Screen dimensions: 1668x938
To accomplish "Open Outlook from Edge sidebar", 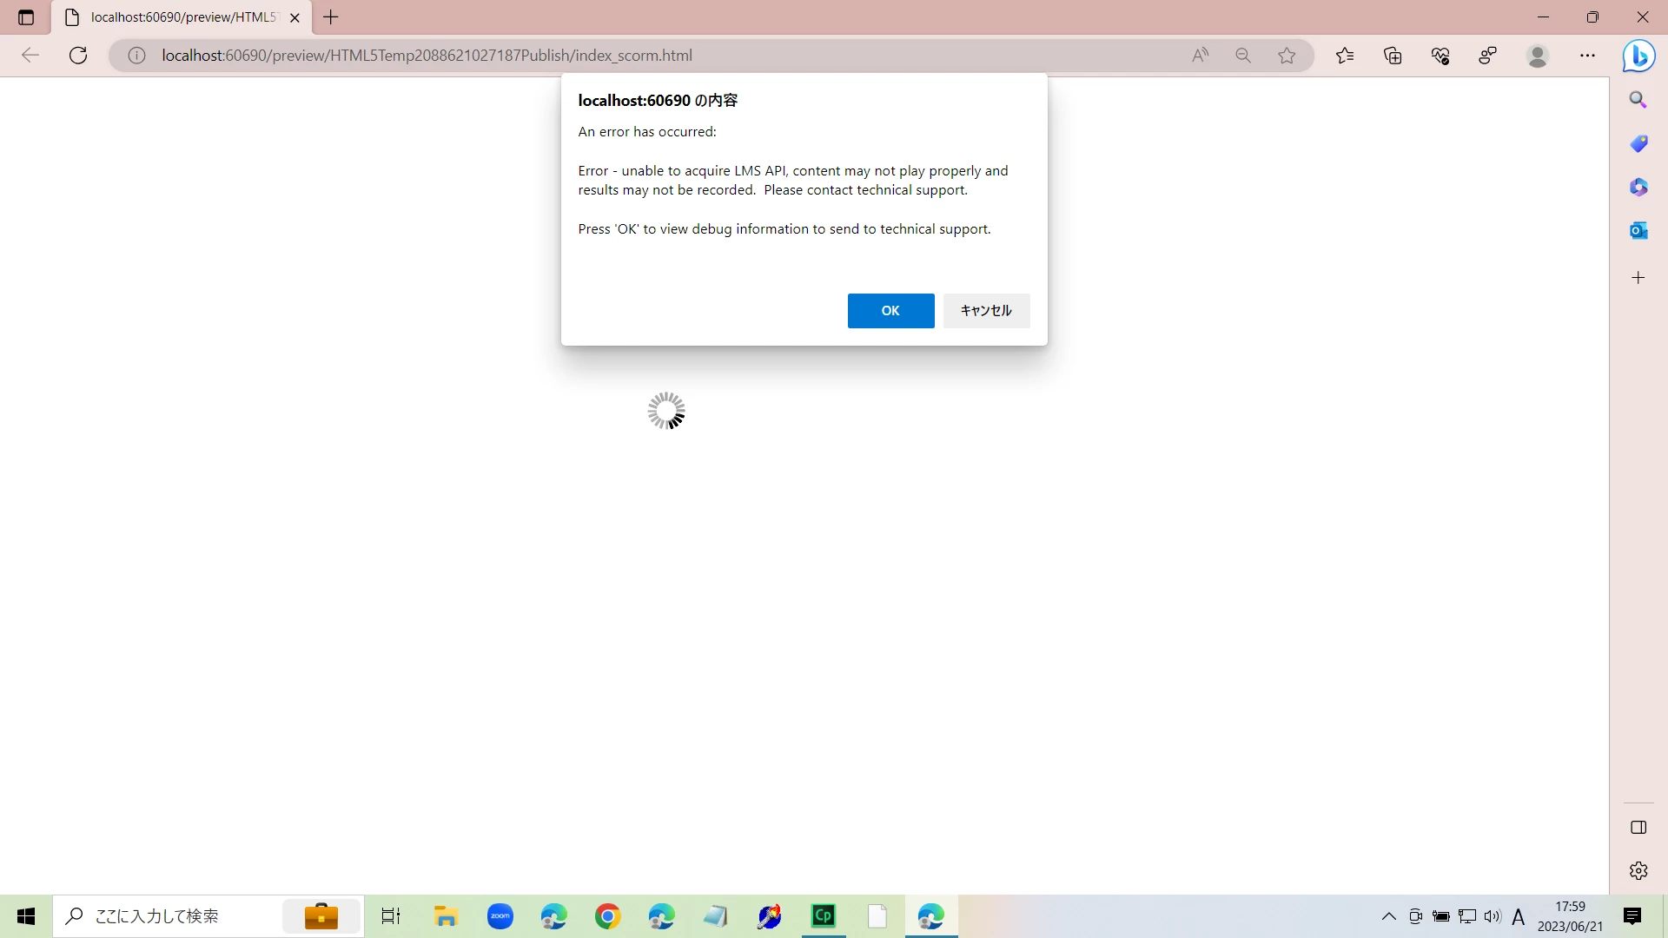I will [x=1638, y=231].
